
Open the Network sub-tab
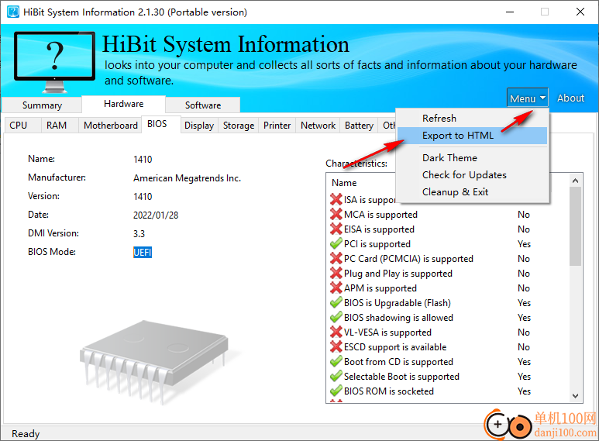(318, 126)
